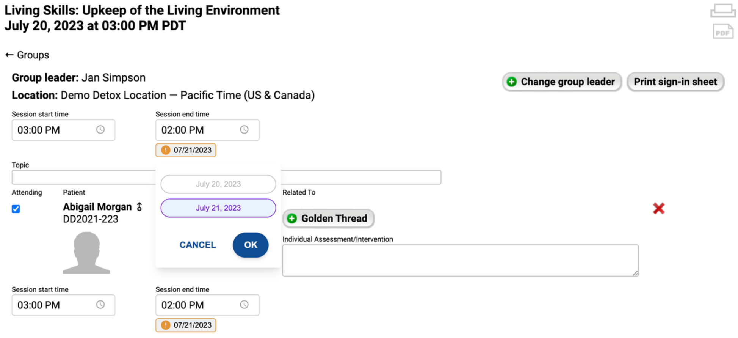Open clock picker for top session start time
Screen dimensions: 738x338
(100, 130)
